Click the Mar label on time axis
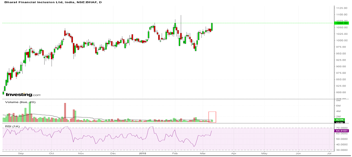Screen dimensions: 352x157 pyautogui.click(x=203, y=153)
